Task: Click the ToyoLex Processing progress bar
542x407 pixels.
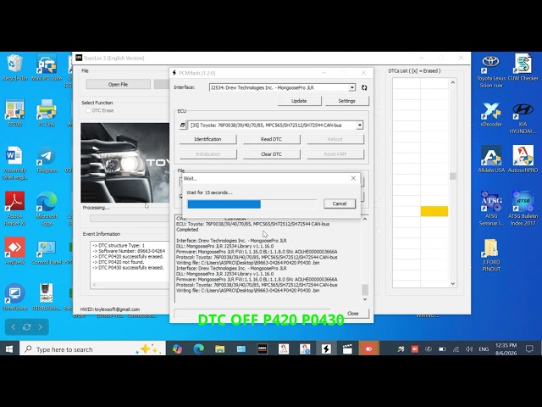Action: 130,219
